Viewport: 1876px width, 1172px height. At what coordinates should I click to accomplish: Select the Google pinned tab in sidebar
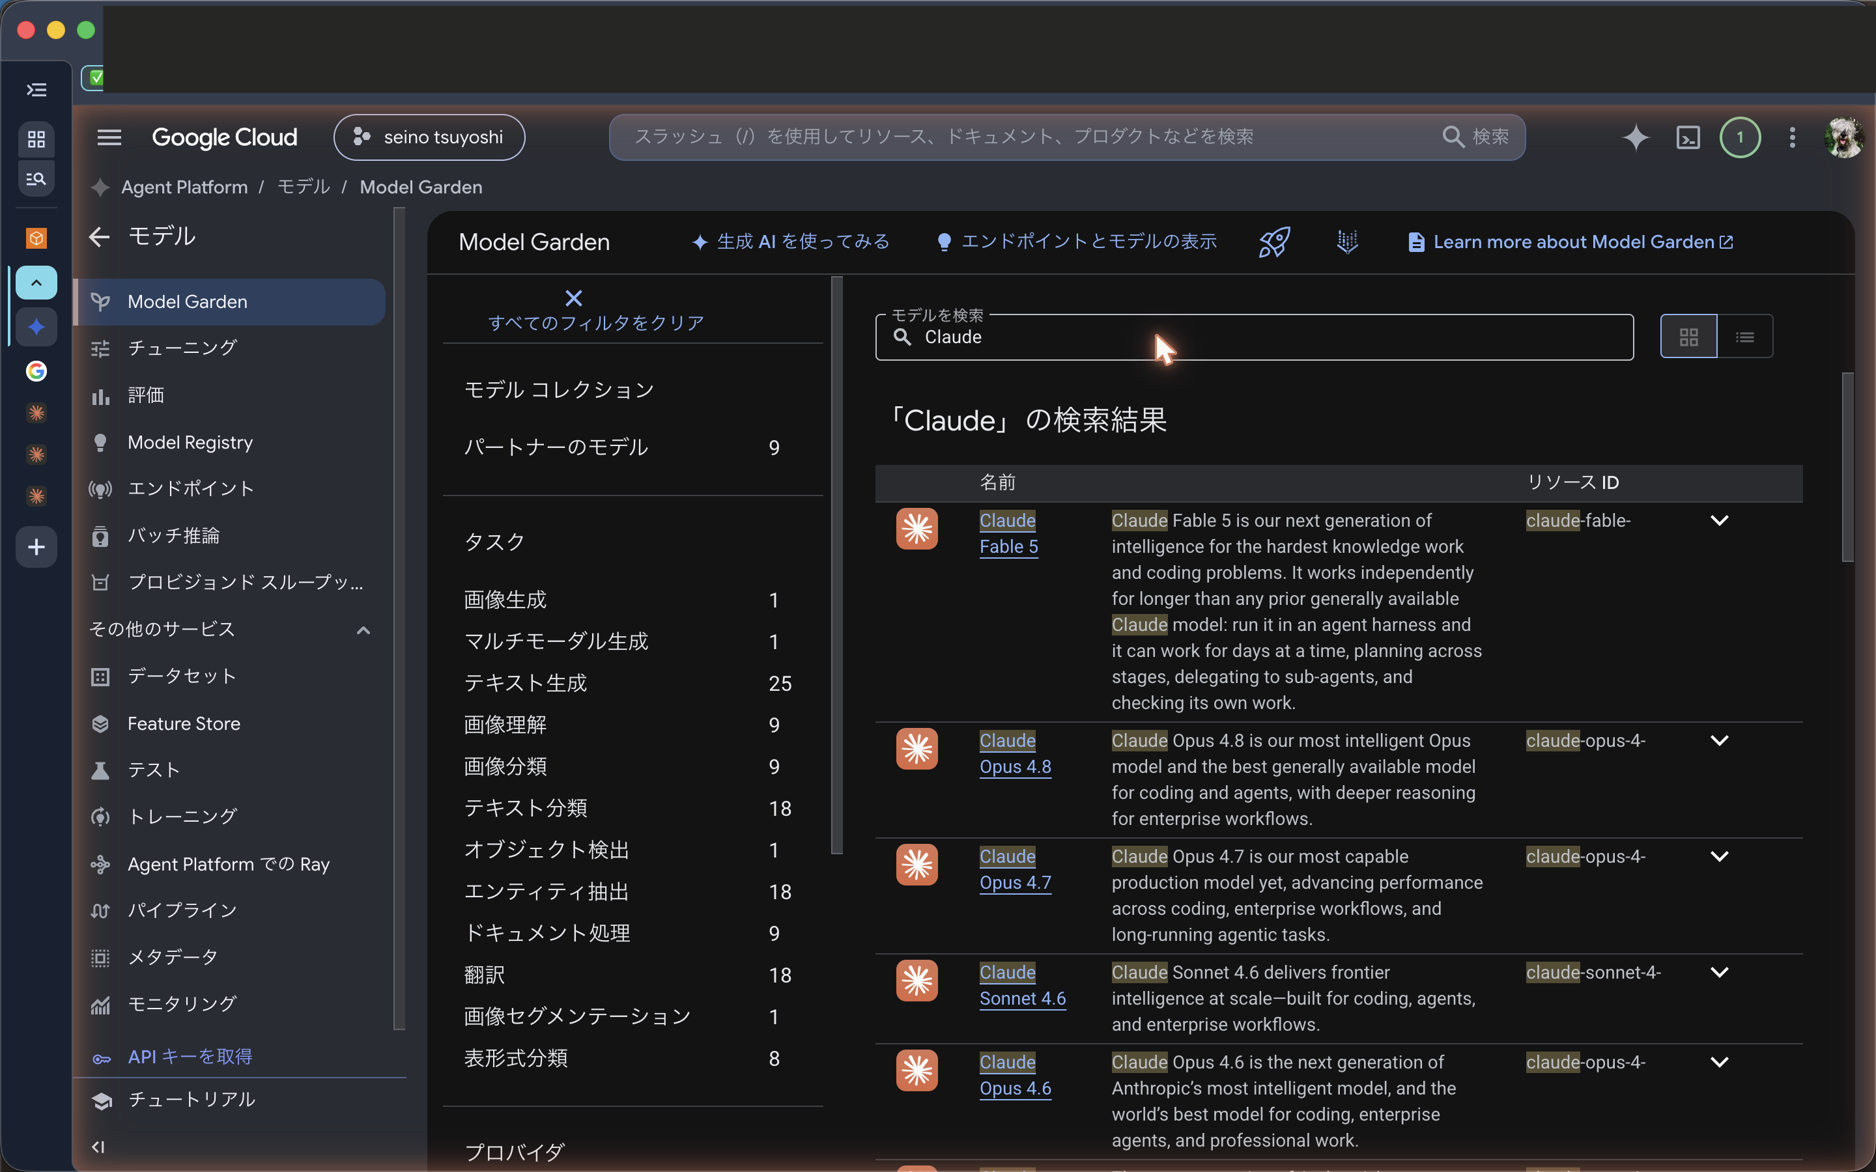click(x=36, y=371)
